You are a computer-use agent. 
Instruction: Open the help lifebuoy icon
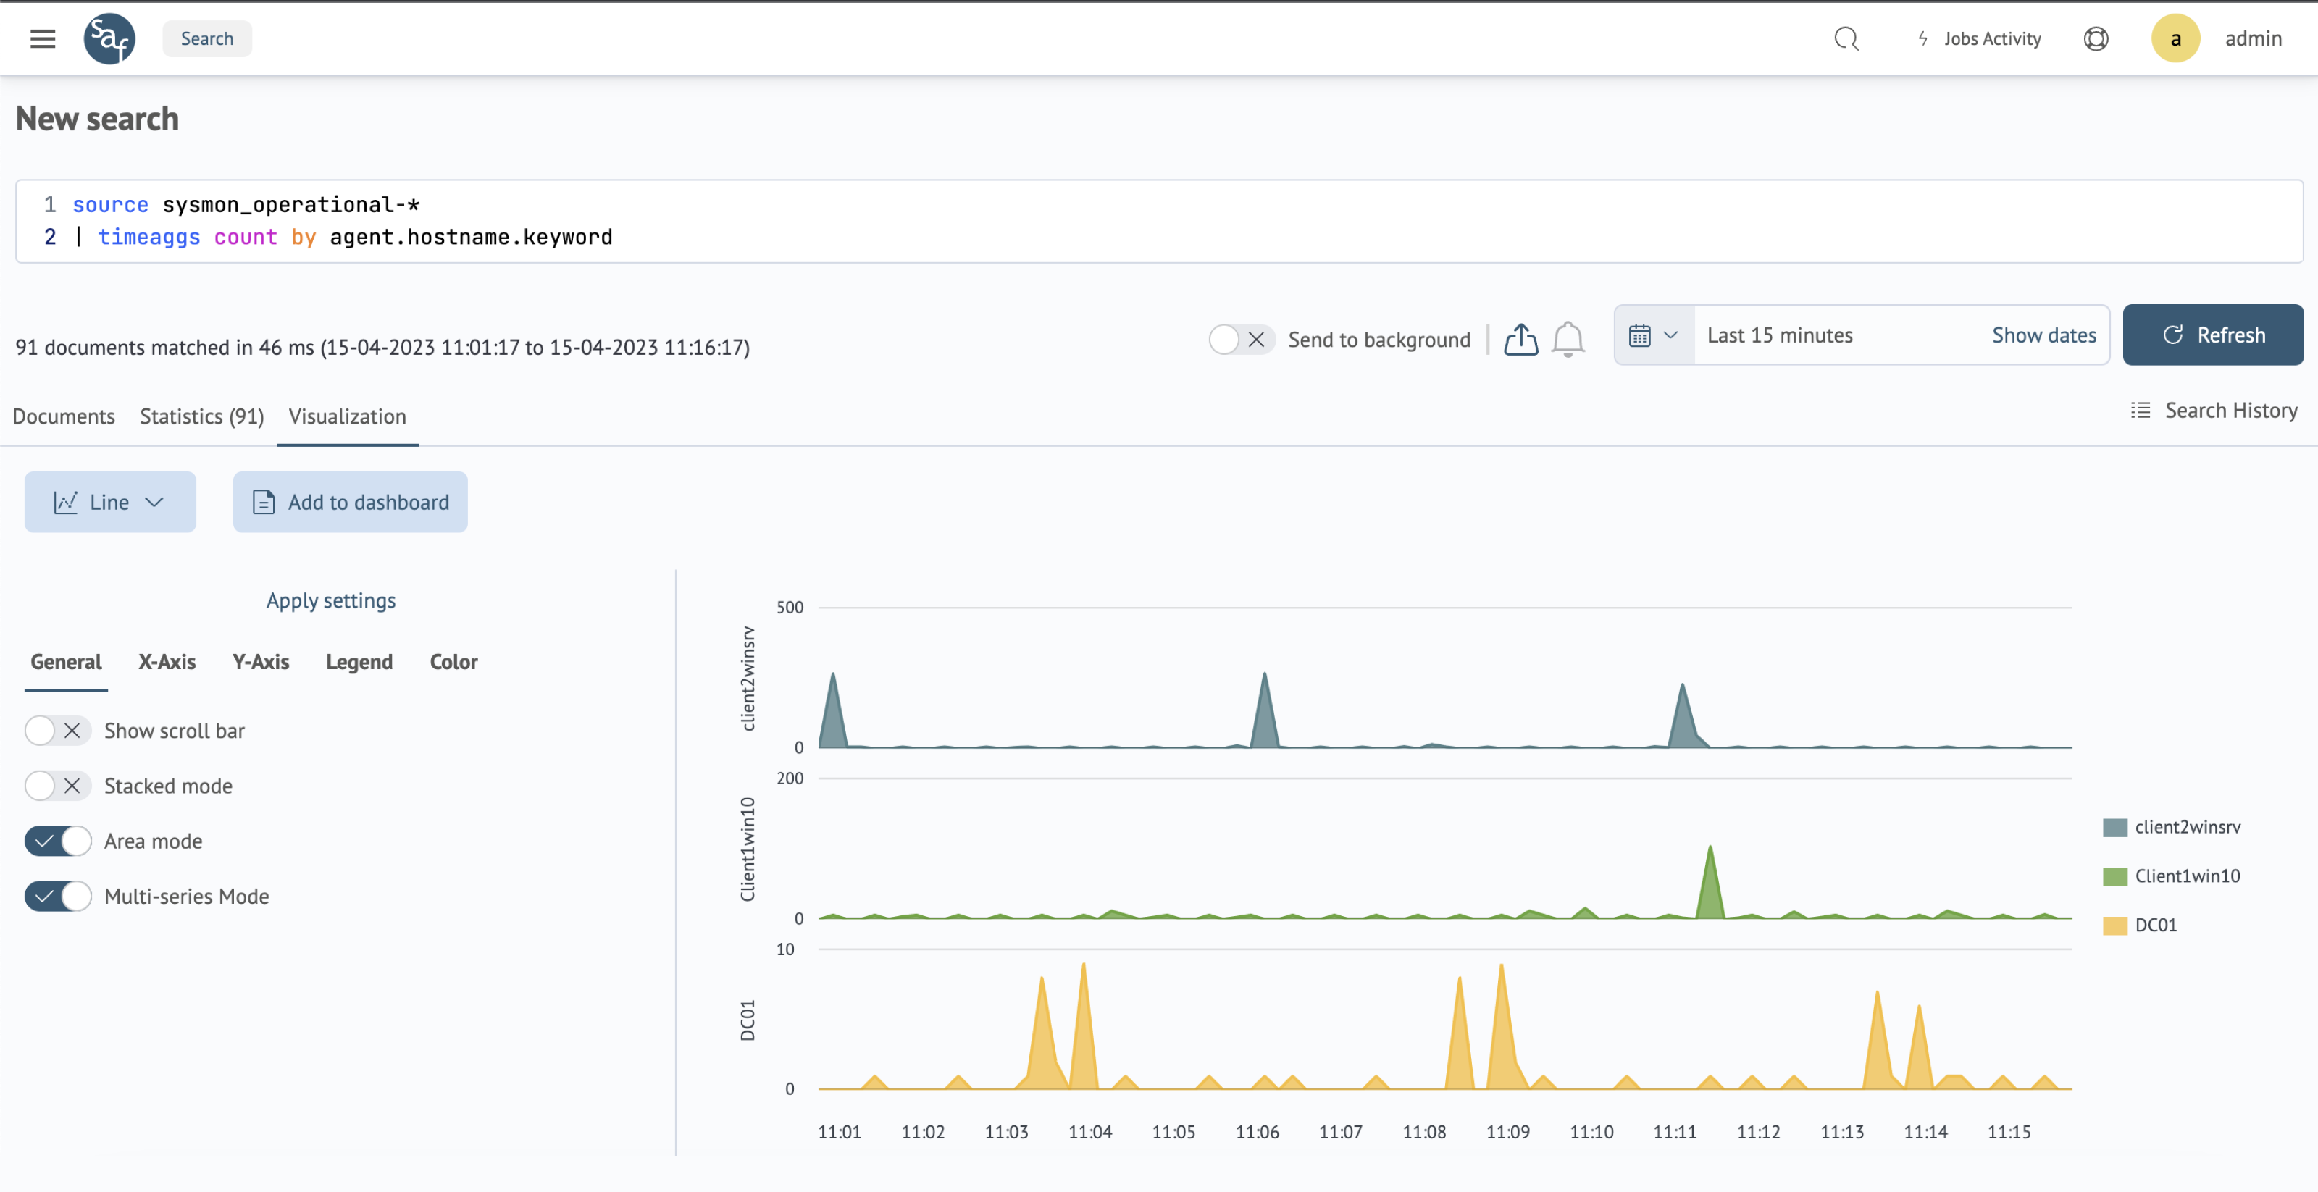pos(2096,38)
